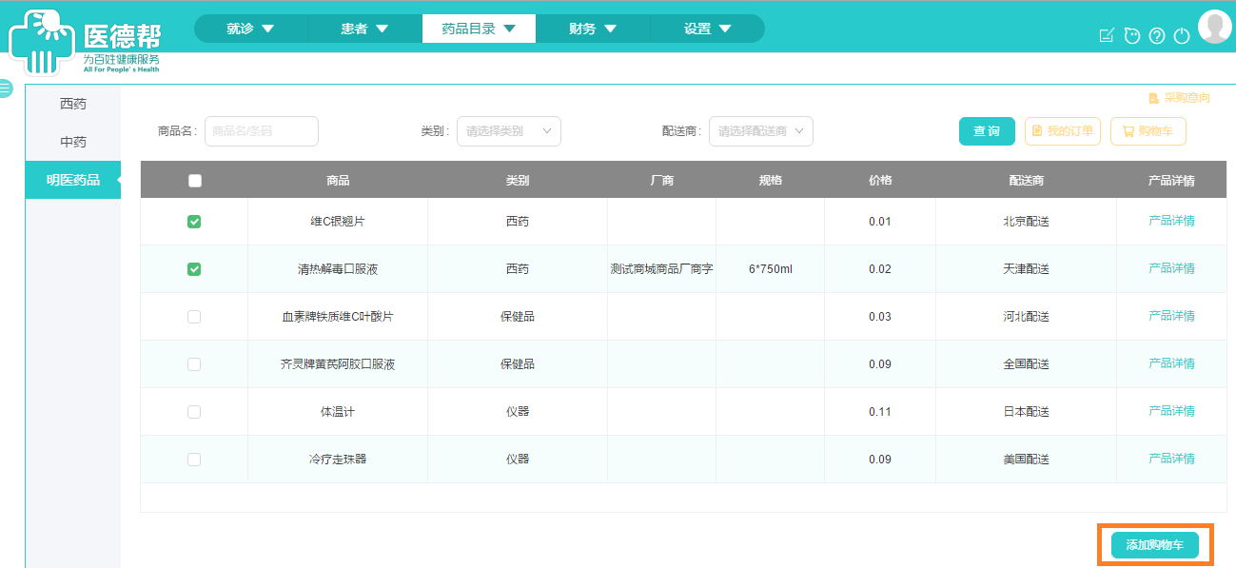Viewport: 1236px width, 568px height.
Task: Click the 0.11 price cell
Action: pos(880,412)
